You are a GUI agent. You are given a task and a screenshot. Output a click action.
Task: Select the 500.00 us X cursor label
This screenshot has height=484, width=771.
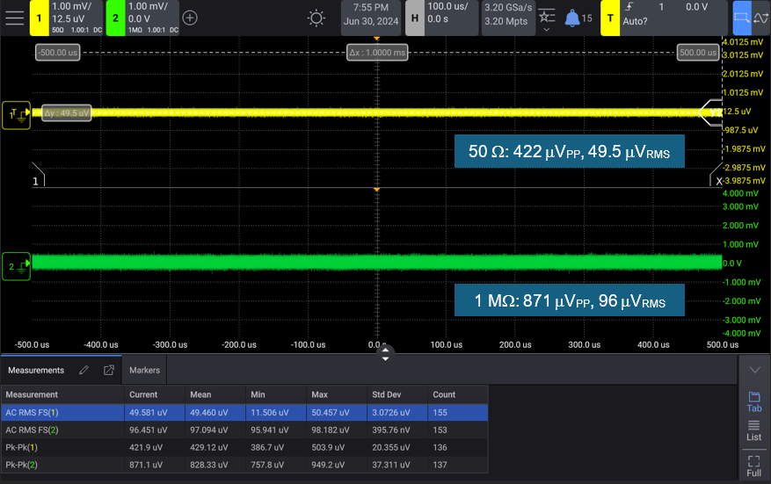click(698, 53)
